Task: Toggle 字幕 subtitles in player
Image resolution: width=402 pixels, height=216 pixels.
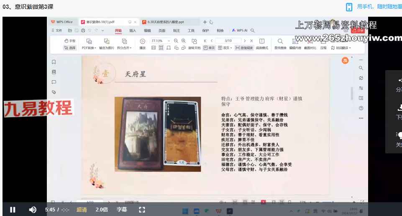Action: coord(122,210)
